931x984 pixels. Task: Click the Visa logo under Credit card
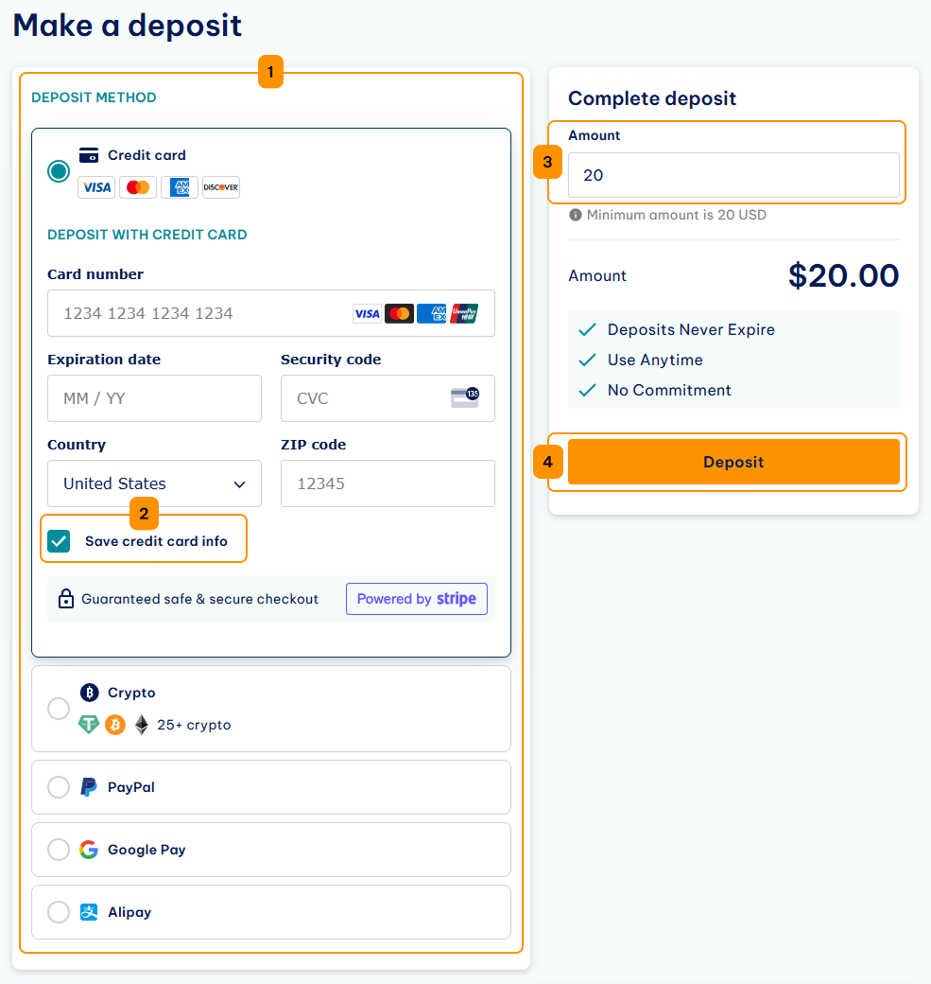coord(96,187)
